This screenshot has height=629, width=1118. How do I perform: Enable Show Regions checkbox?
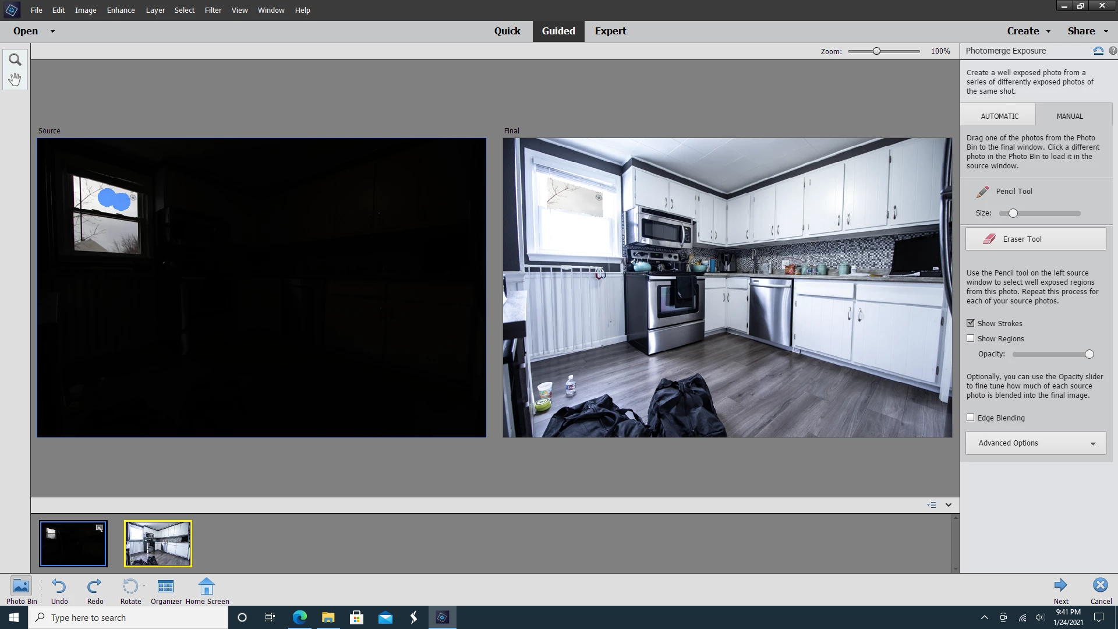(x=971, y=338)
